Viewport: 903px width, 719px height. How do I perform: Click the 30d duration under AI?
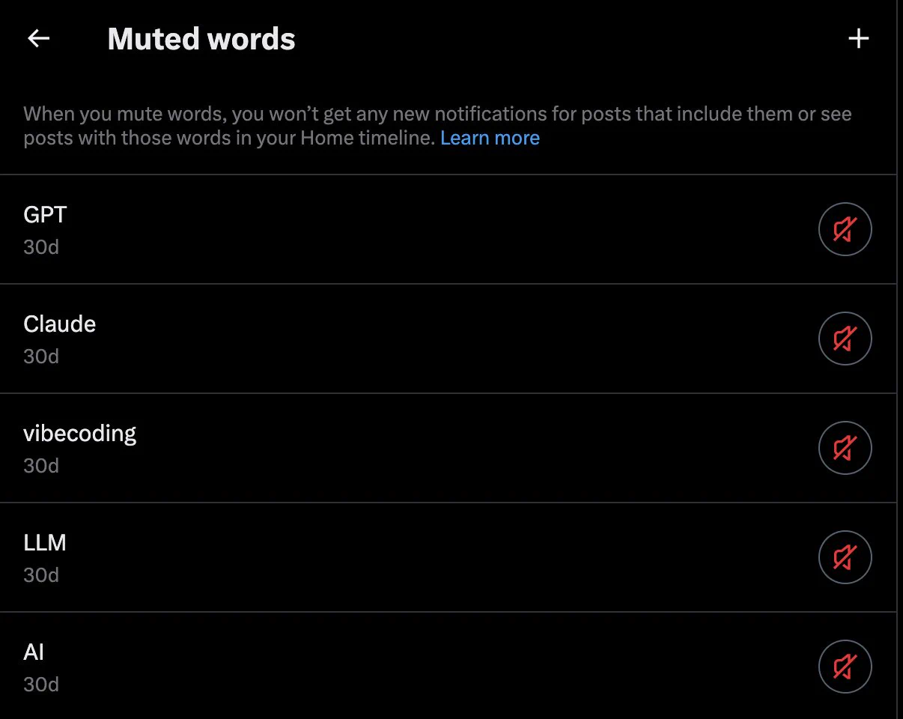point(41,684)
